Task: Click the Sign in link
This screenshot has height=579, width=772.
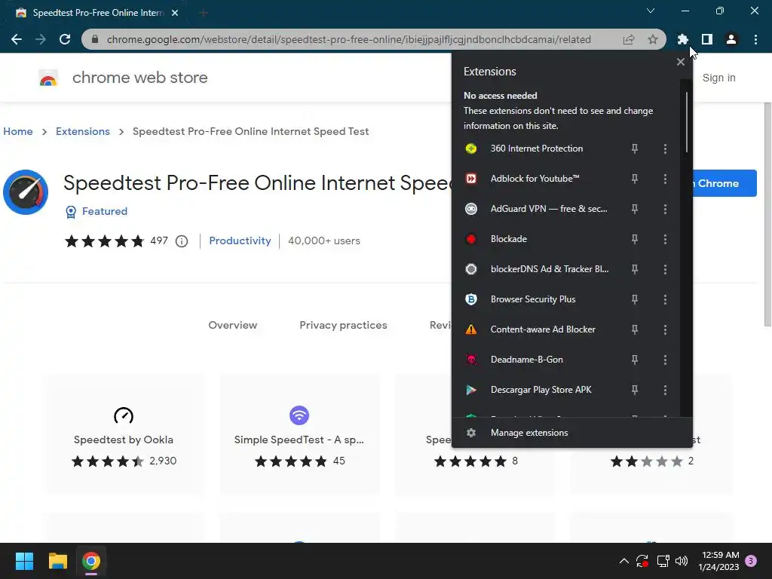Action: pyautogui.click(x=718, y=78)
